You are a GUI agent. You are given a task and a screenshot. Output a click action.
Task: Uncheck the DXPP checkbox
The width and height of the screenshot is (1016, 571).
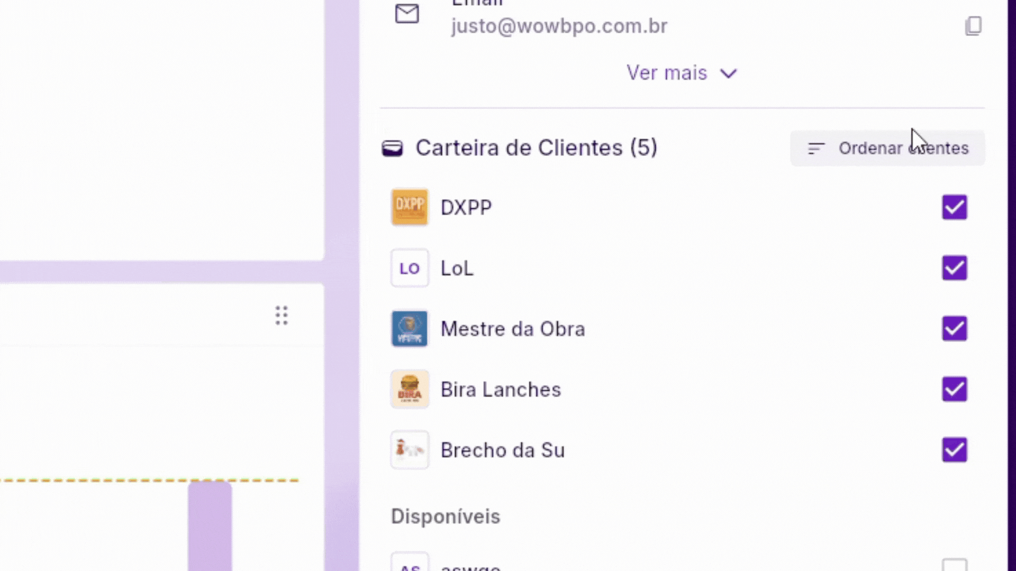tap(954, 207)
